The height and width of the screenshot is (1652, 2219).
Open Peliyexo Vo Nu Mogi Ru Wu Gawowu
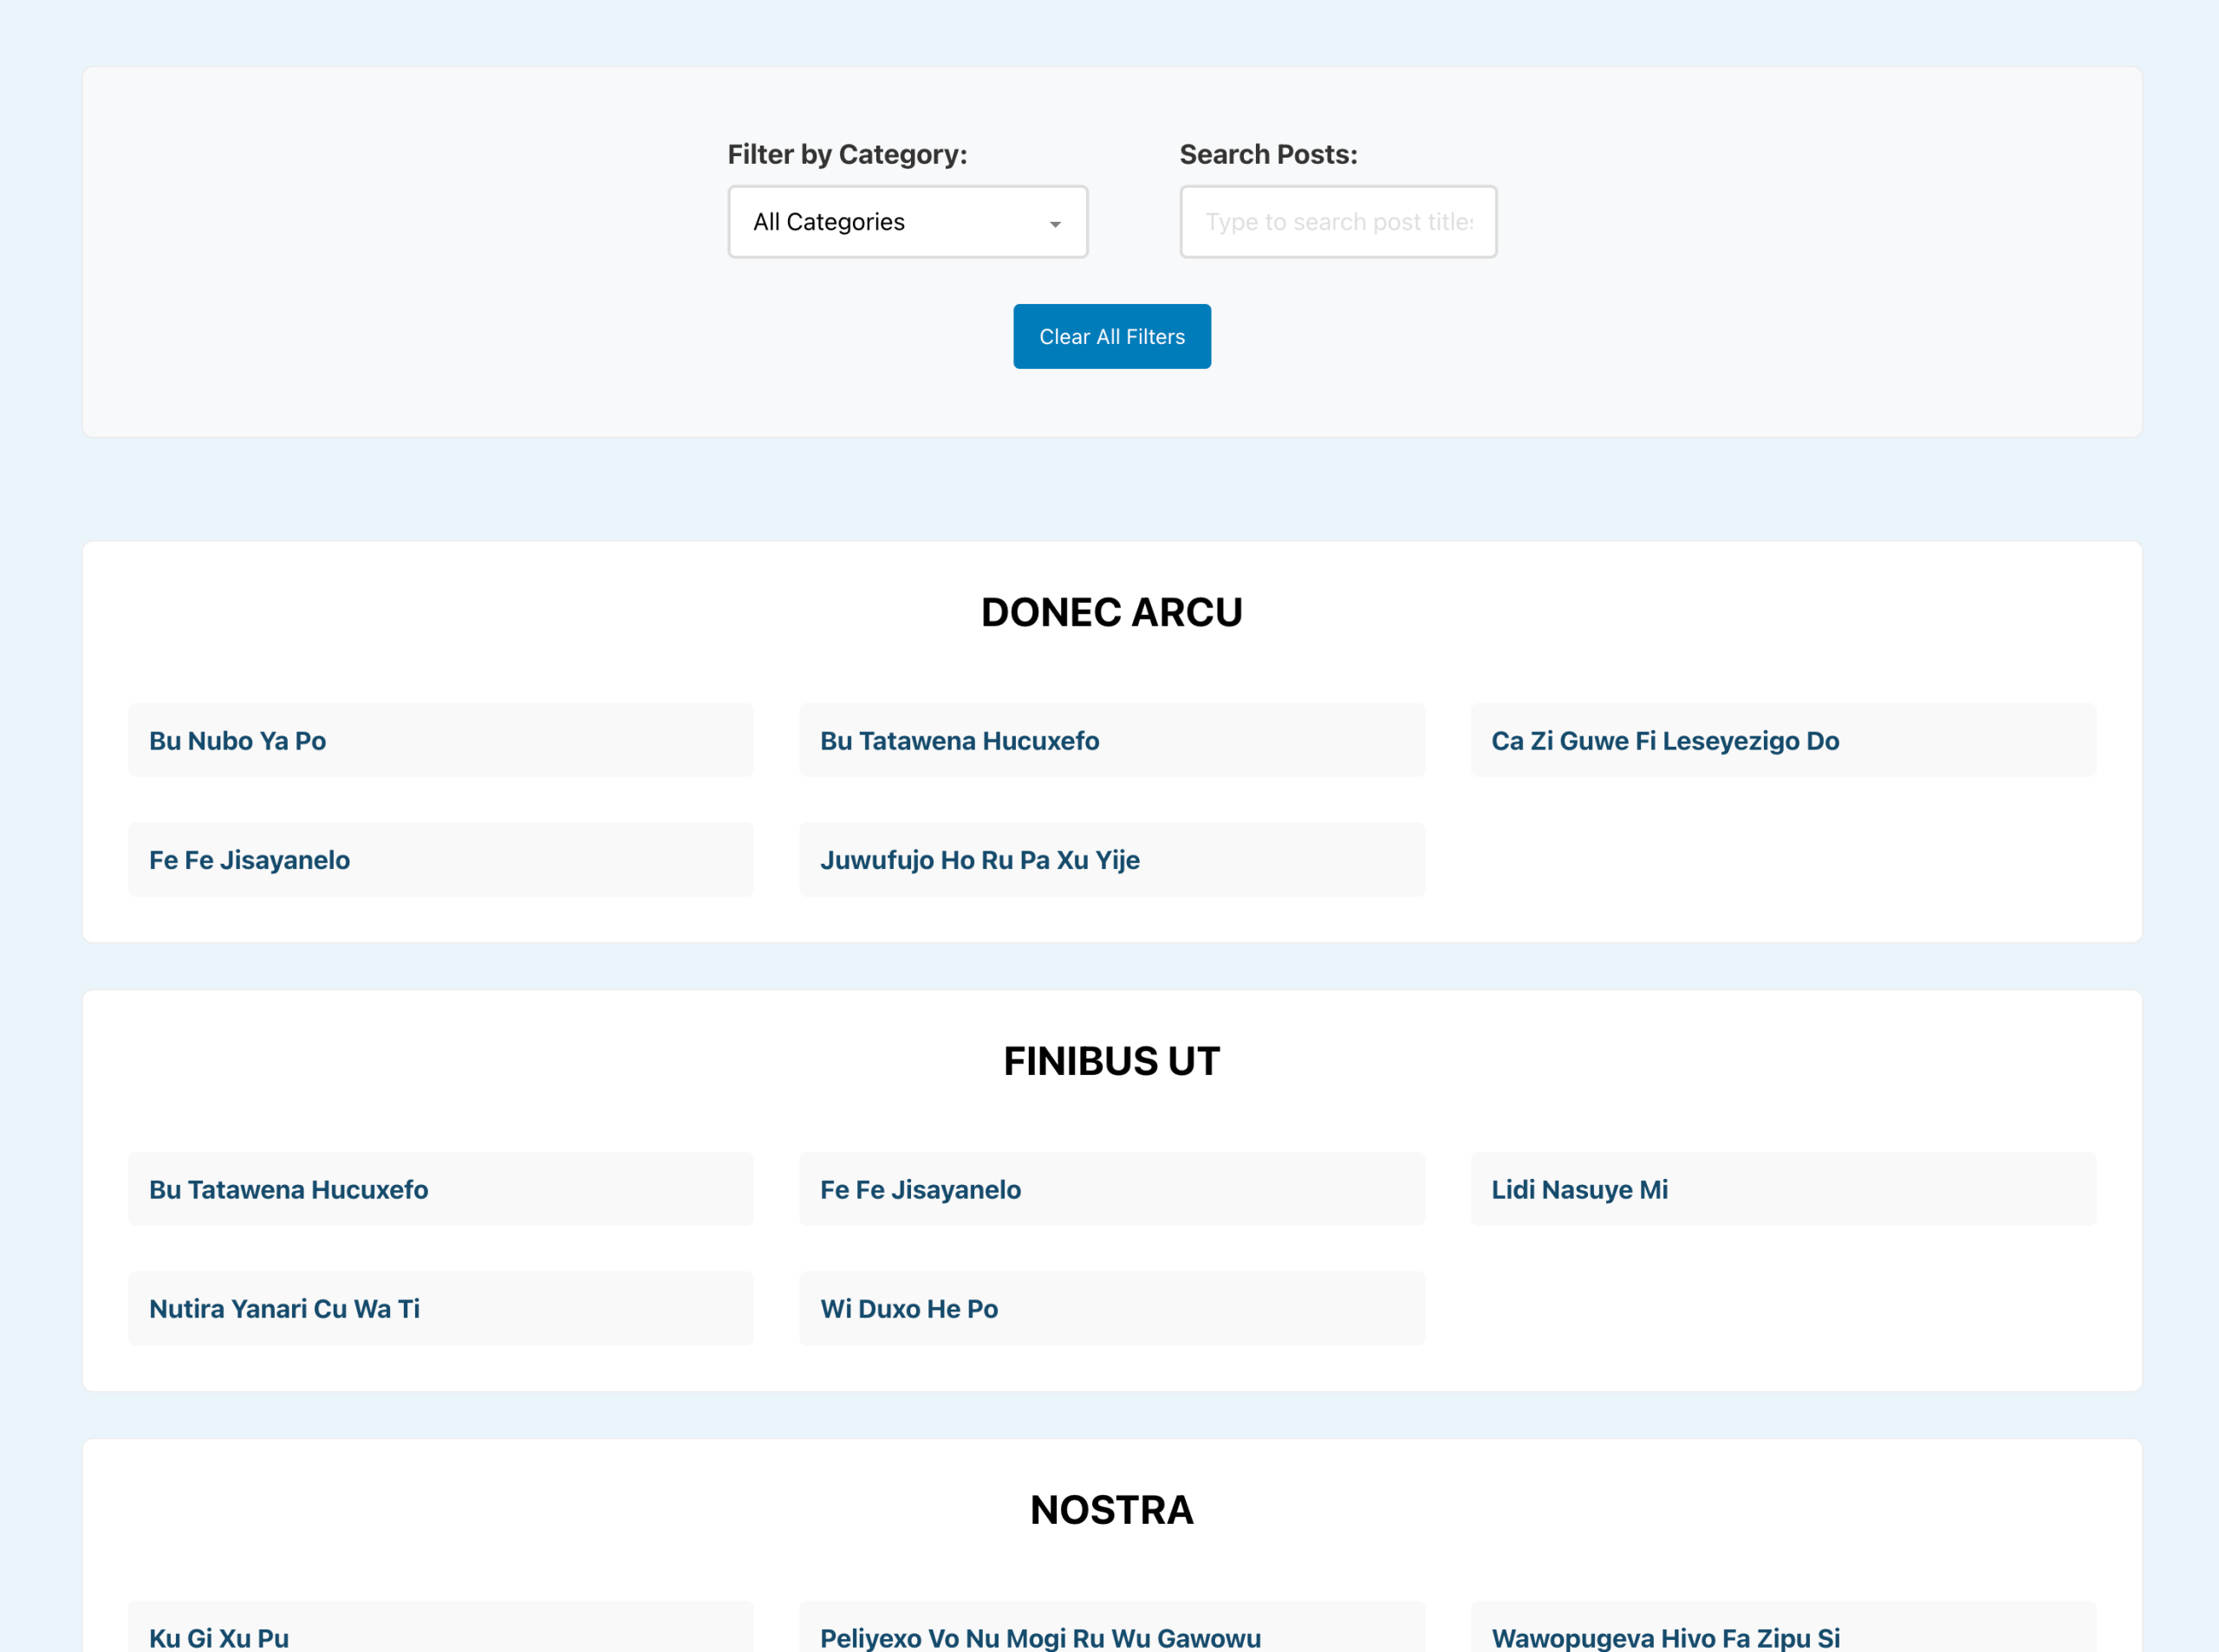(x=1039, y=1637)
